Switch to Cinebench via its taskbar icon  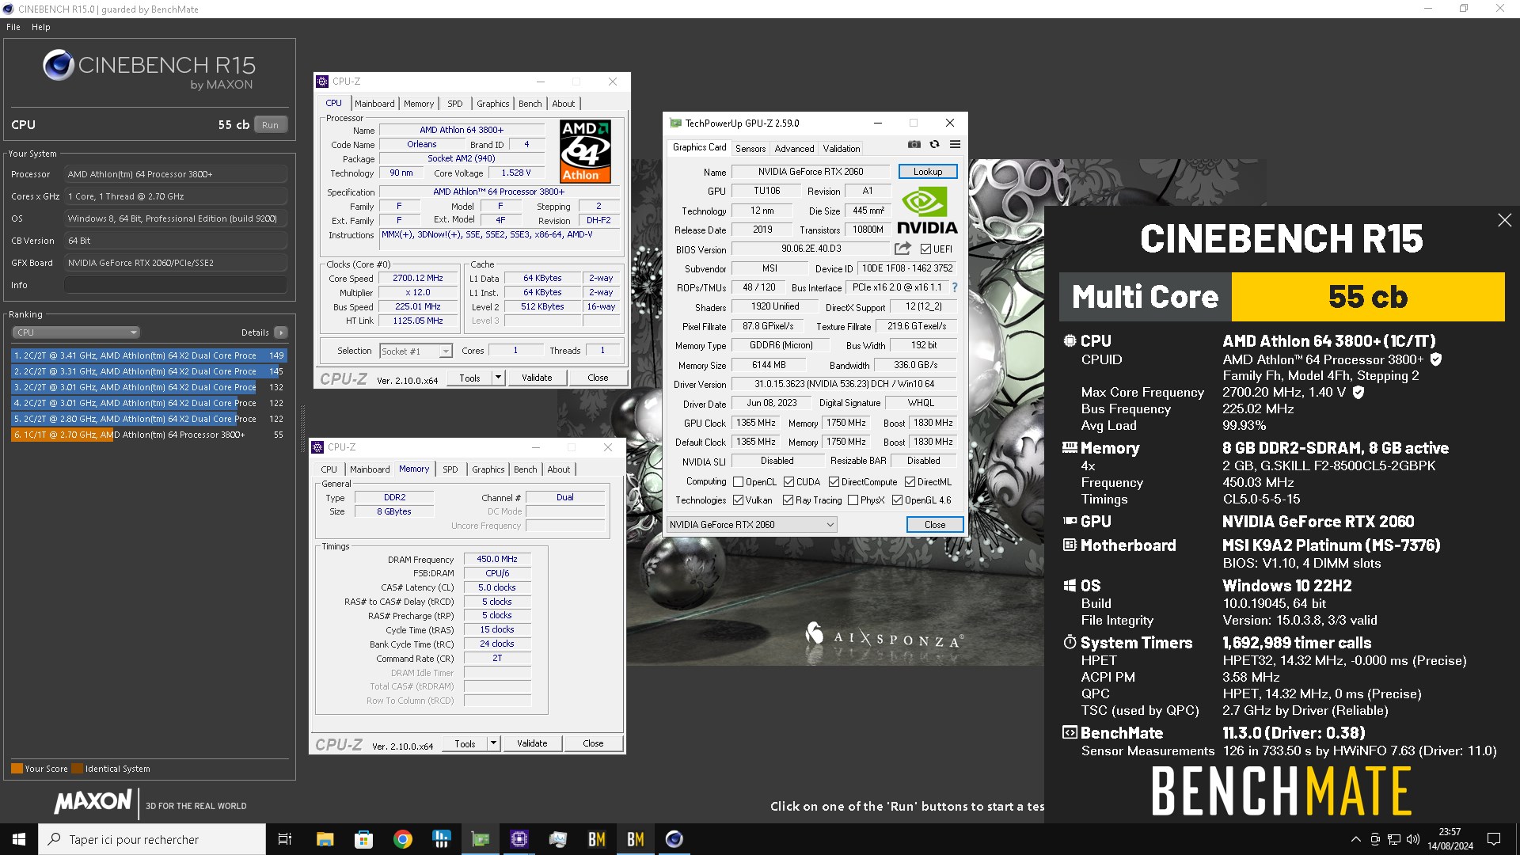coord(674,839)
